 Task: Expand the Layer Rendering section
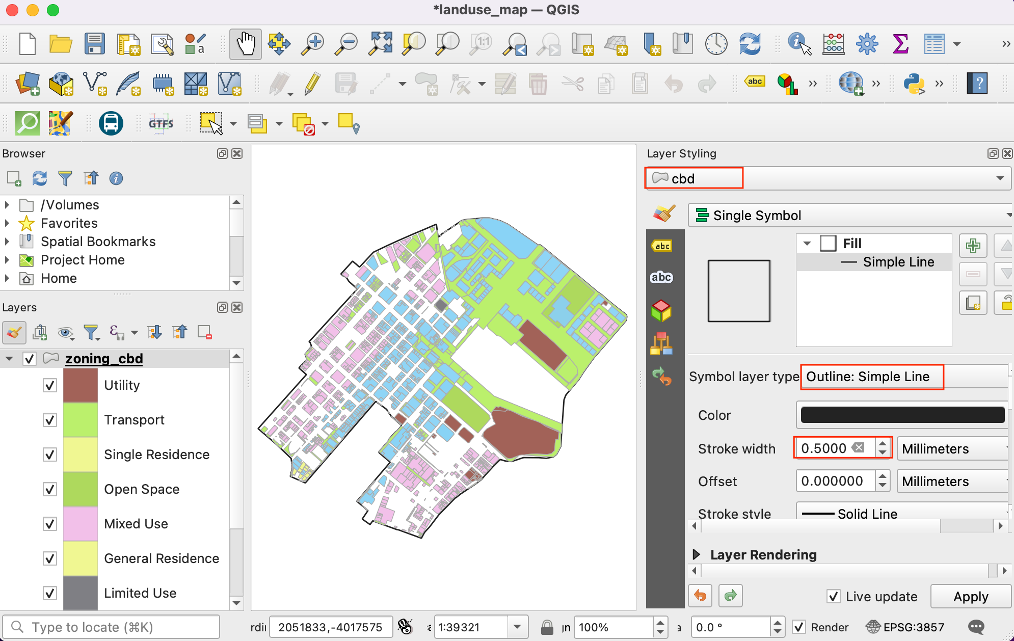click(697, 554)
